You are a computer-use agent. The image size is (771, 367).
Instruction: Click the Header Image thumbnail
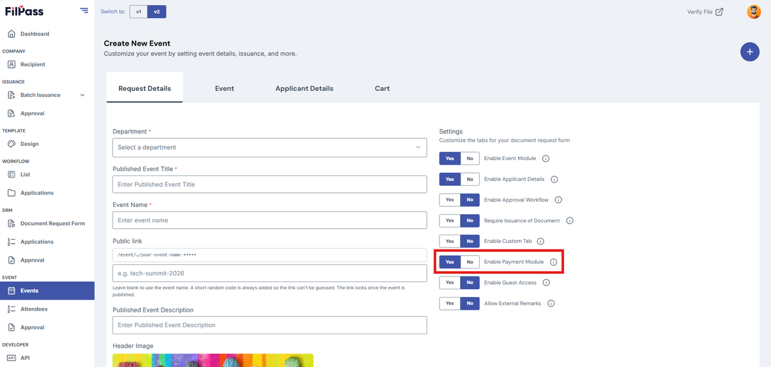[x=213, y=360]
